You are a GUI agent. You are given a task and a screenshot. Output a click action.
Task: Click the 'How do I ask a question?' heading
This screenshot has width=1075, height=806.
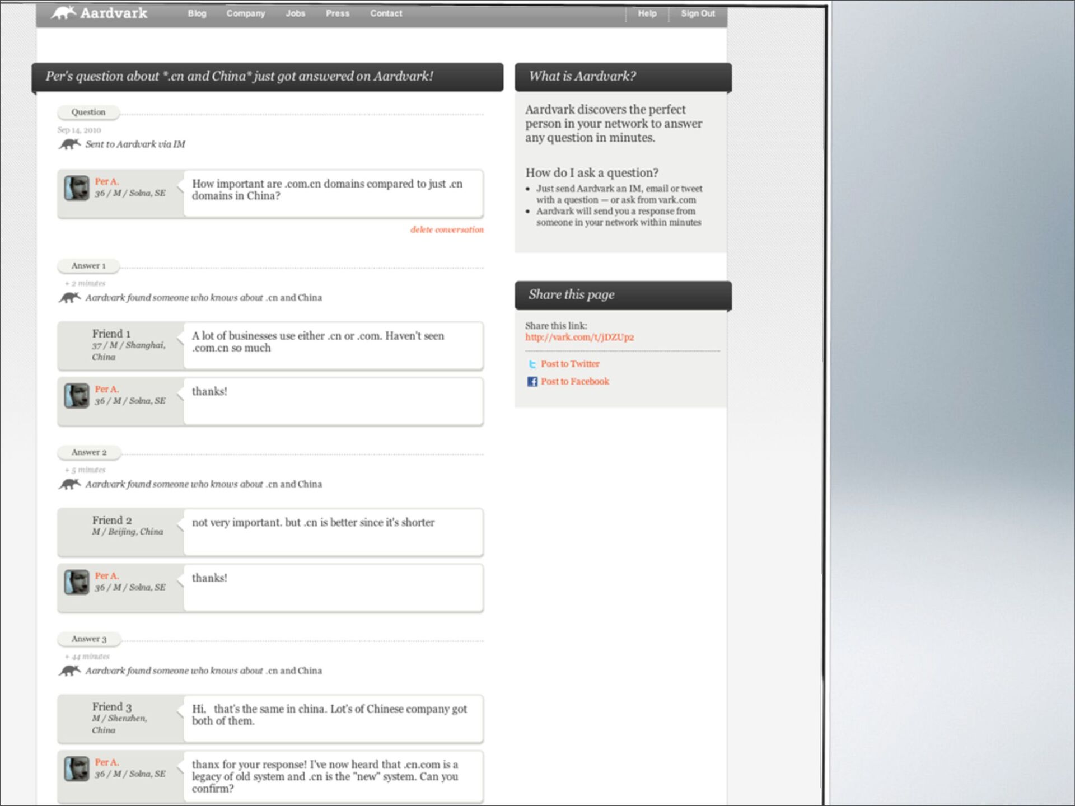click(x=592, y=173)
